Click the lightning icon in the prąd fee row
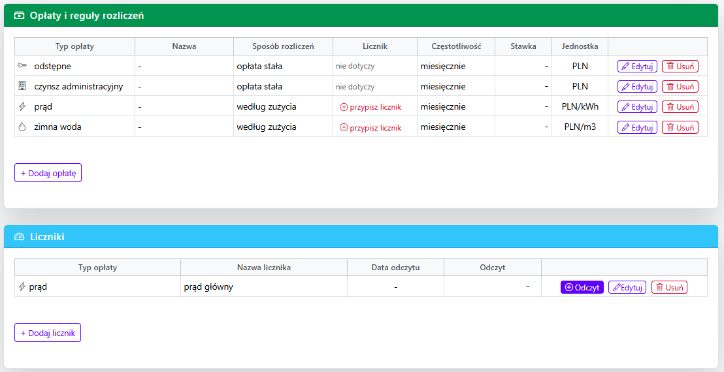This screenshot has width=724, height=372. click(22, 106)
